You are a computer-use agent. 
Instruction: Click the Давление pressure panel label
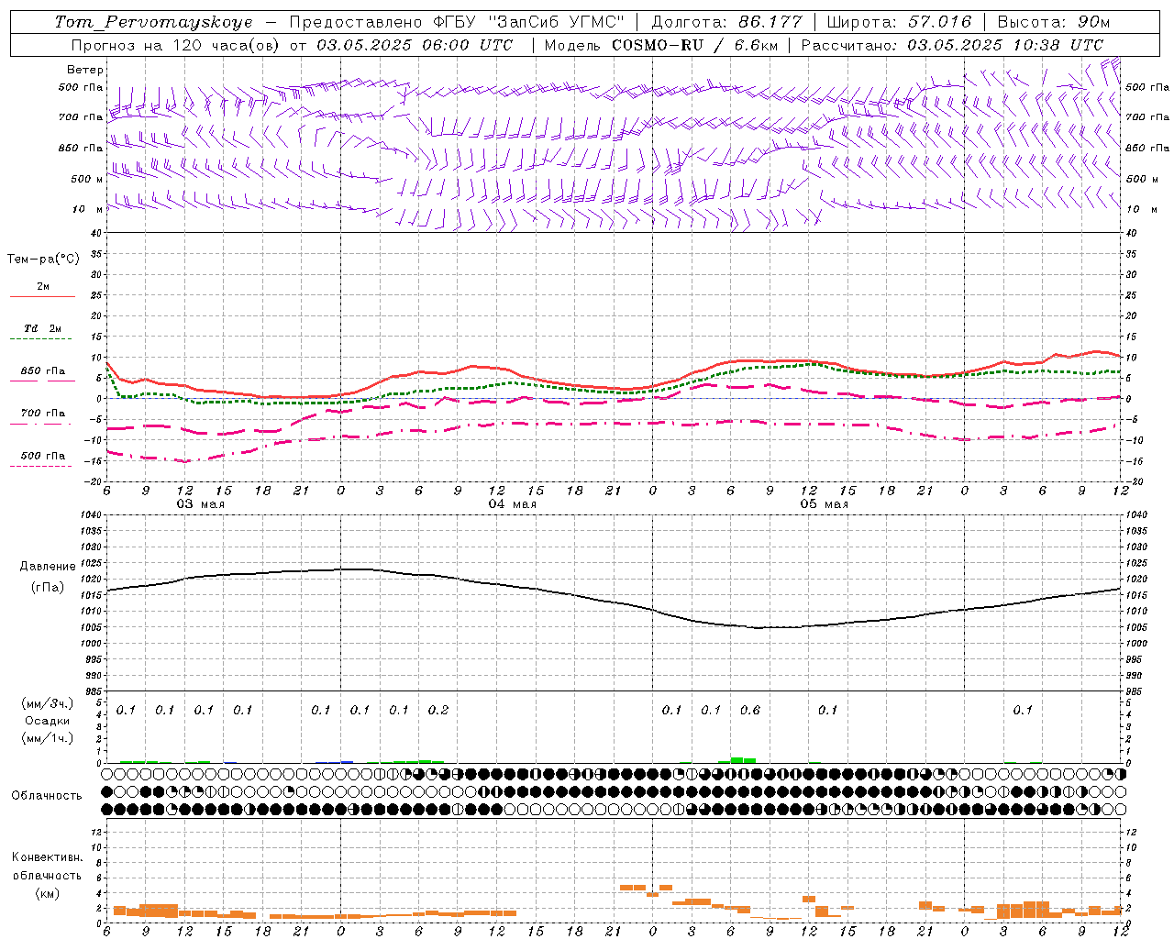point(48,567)
